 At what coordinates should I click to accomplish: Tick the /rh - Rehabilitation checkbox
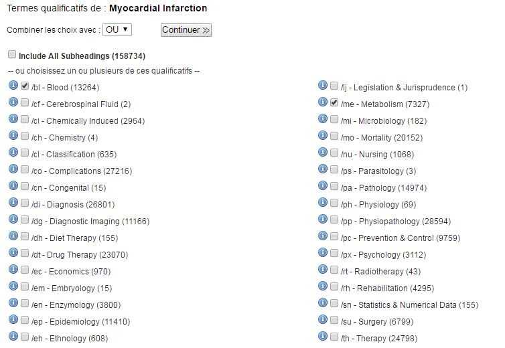point(334,287)
